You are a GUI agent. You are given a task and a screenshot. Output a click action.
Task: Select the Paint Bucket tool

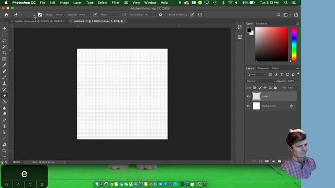point(4,102)
